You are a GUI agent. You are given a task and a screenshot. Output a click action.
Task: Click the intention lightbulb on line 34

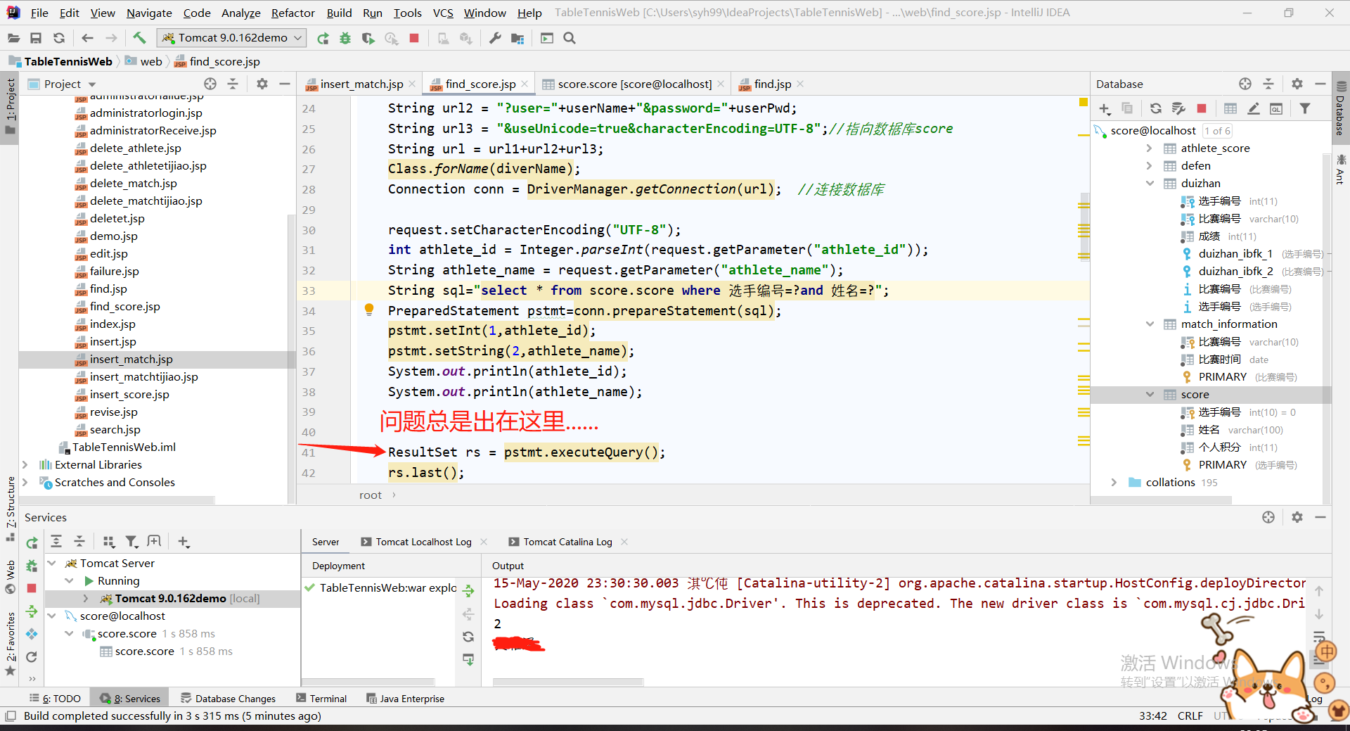[x=369, y=310]
